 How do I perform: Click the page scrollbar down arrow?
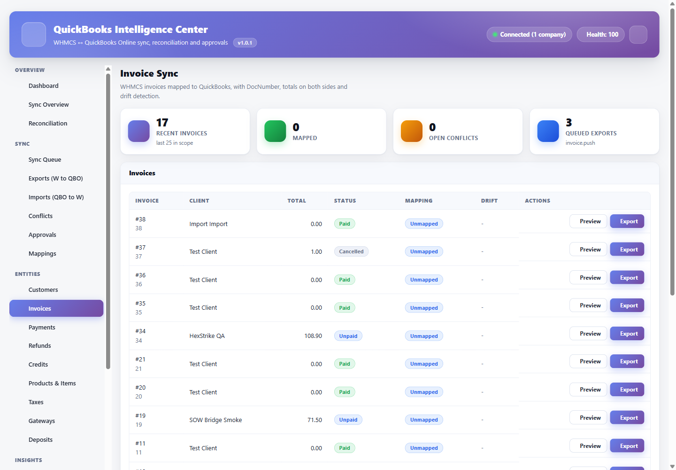tap(672, 466)
